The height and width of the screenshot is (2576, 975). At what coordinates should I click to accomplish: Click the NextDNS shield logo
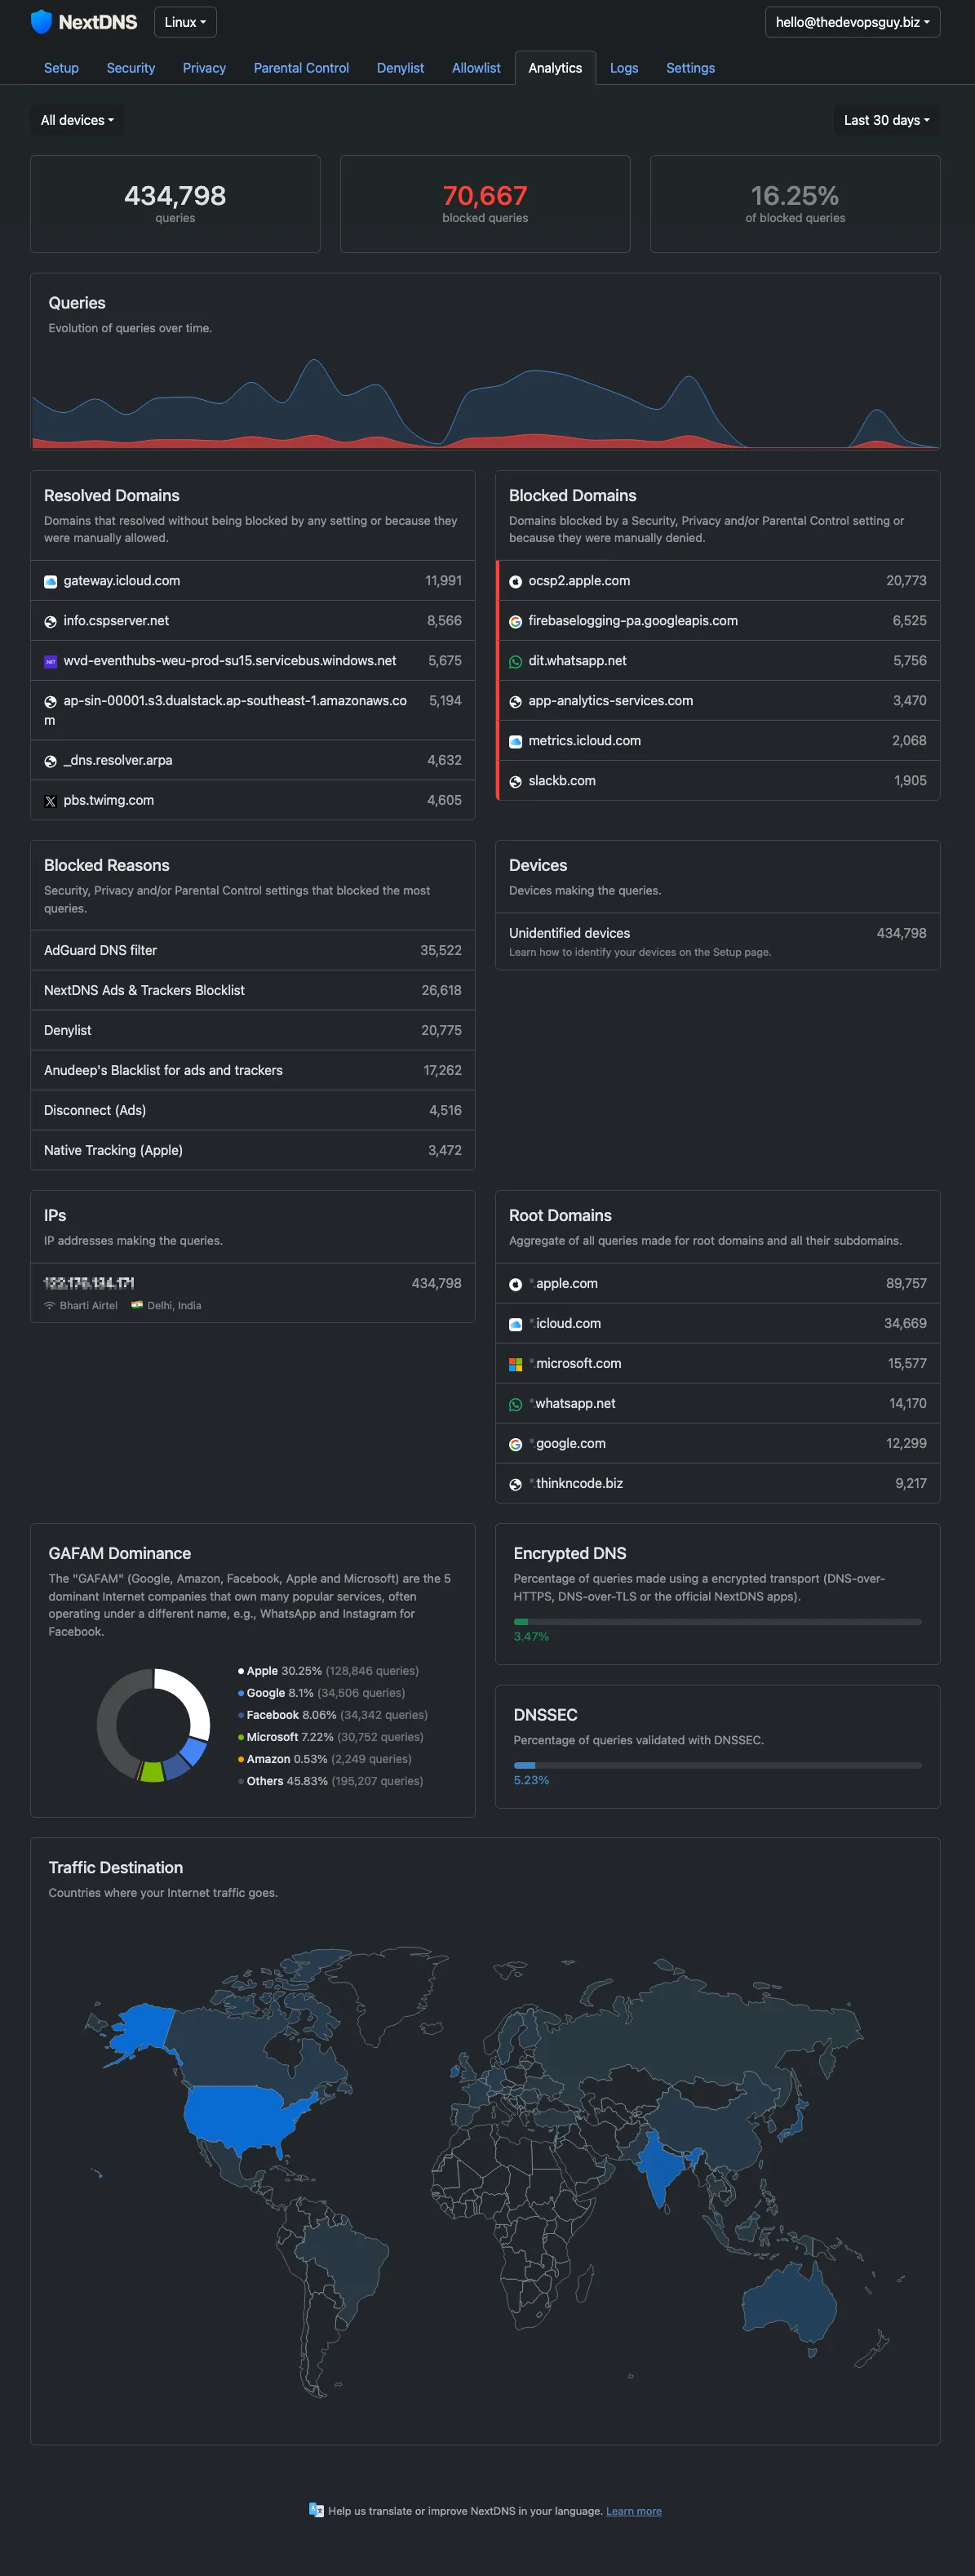click(x=41, y=22)
